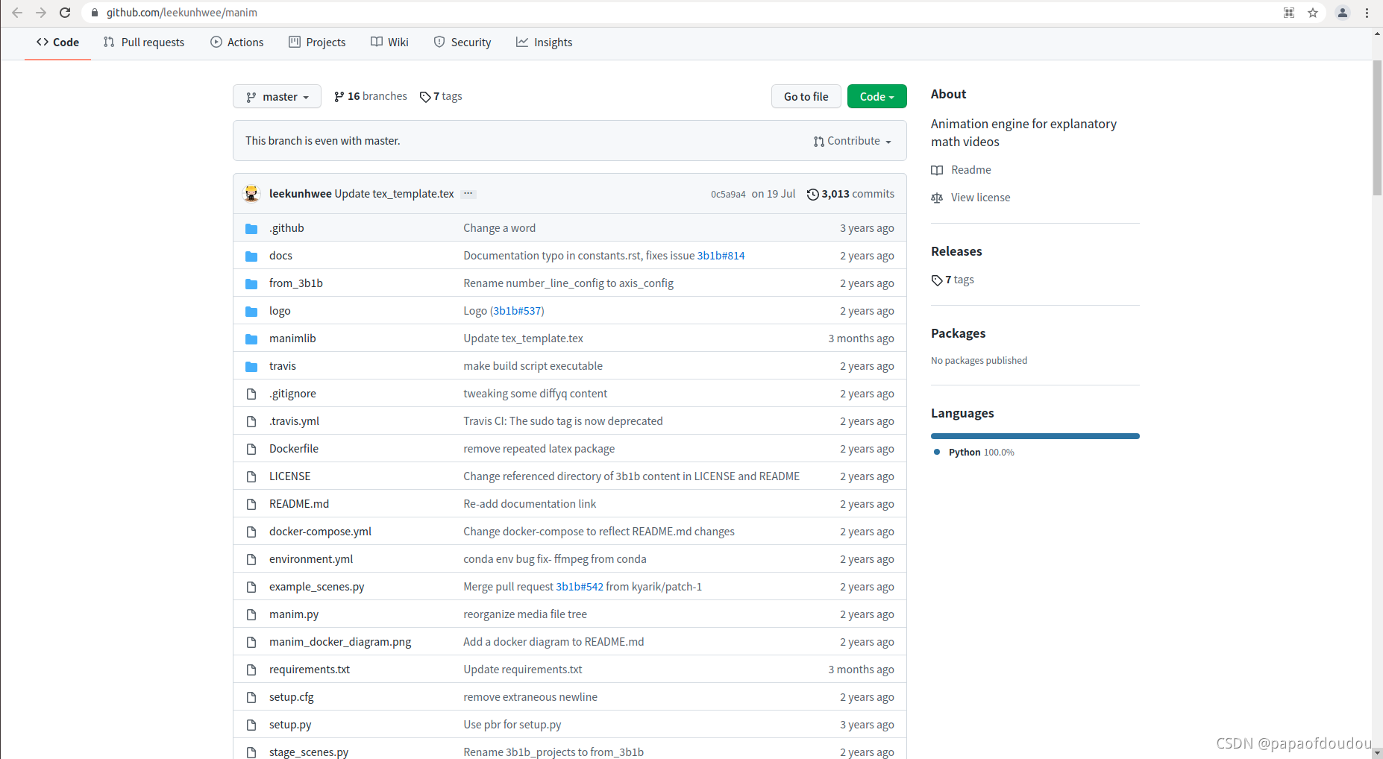Open the Security tab
The height and width of the screenshot is (759, 1383).
click(462, 42)
